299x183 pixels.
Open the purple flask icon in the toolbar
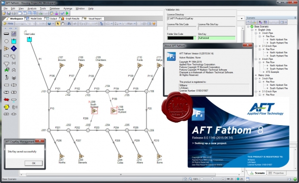56,13
